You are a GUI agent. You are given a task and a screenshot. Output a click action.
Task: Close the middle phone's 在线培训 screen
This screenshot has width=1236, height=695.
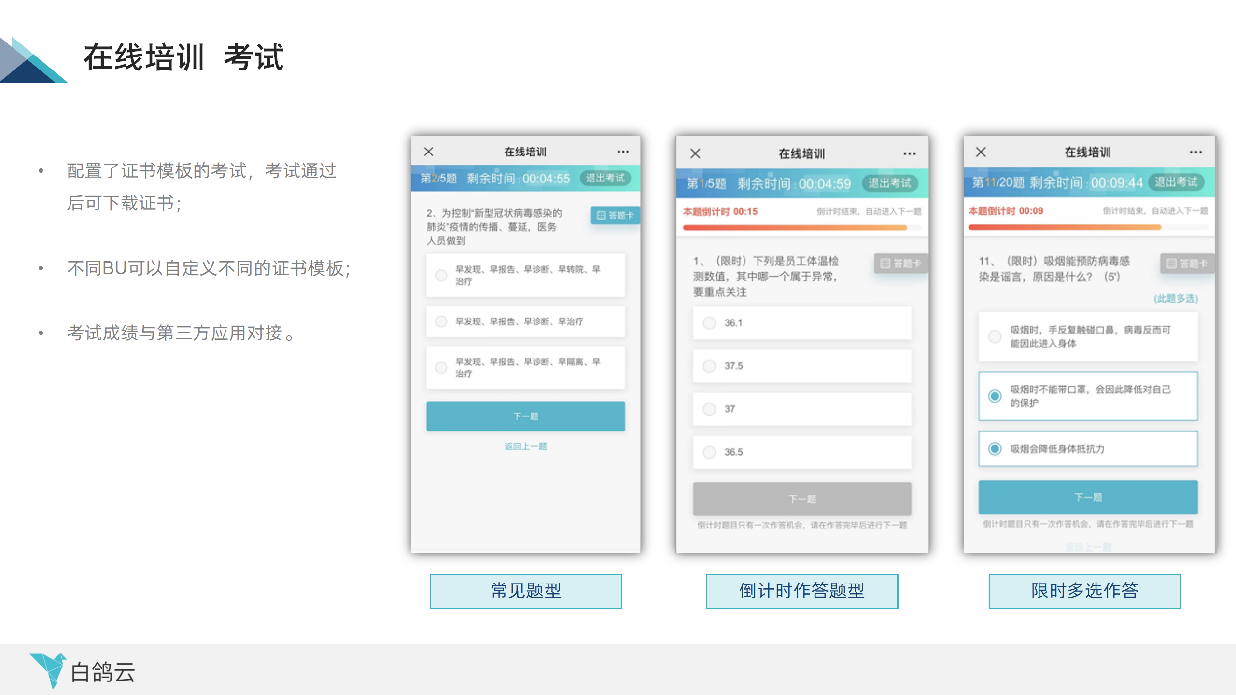pos(695,153)
